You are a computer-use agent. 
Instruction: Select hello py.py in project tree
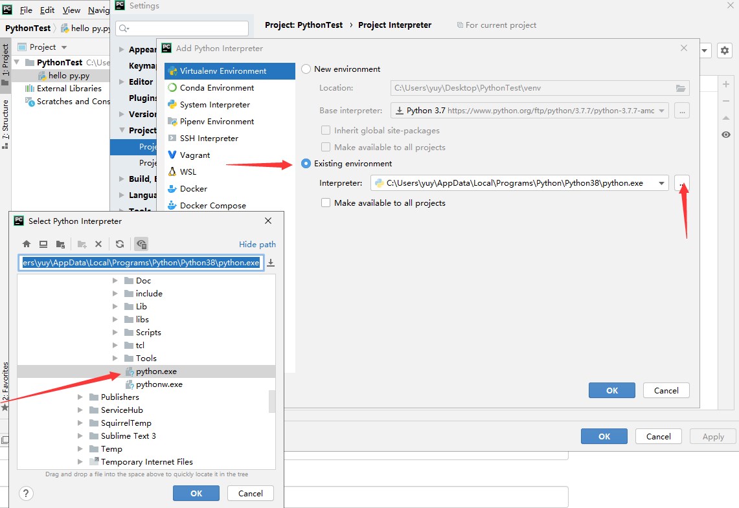point(61,75)
